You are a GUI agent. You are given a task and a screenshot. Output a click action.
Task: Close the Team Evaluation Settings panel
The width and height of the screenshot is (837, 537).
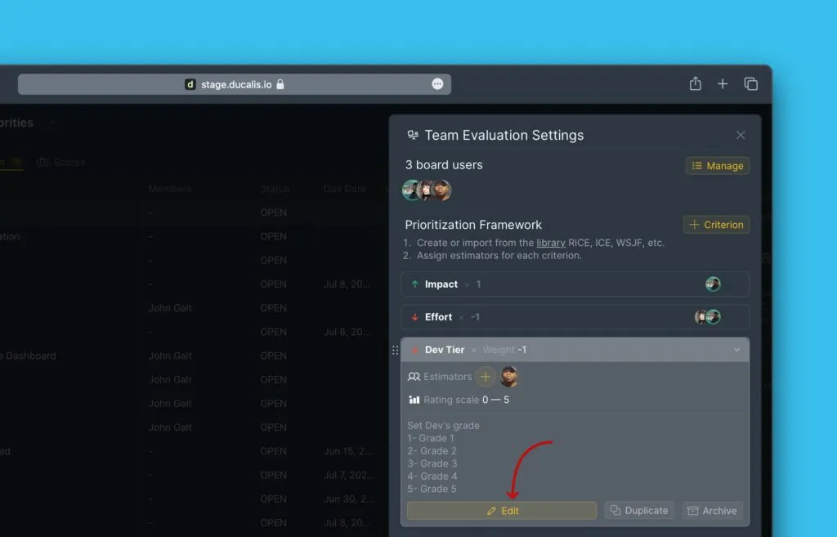coord(741,136)
